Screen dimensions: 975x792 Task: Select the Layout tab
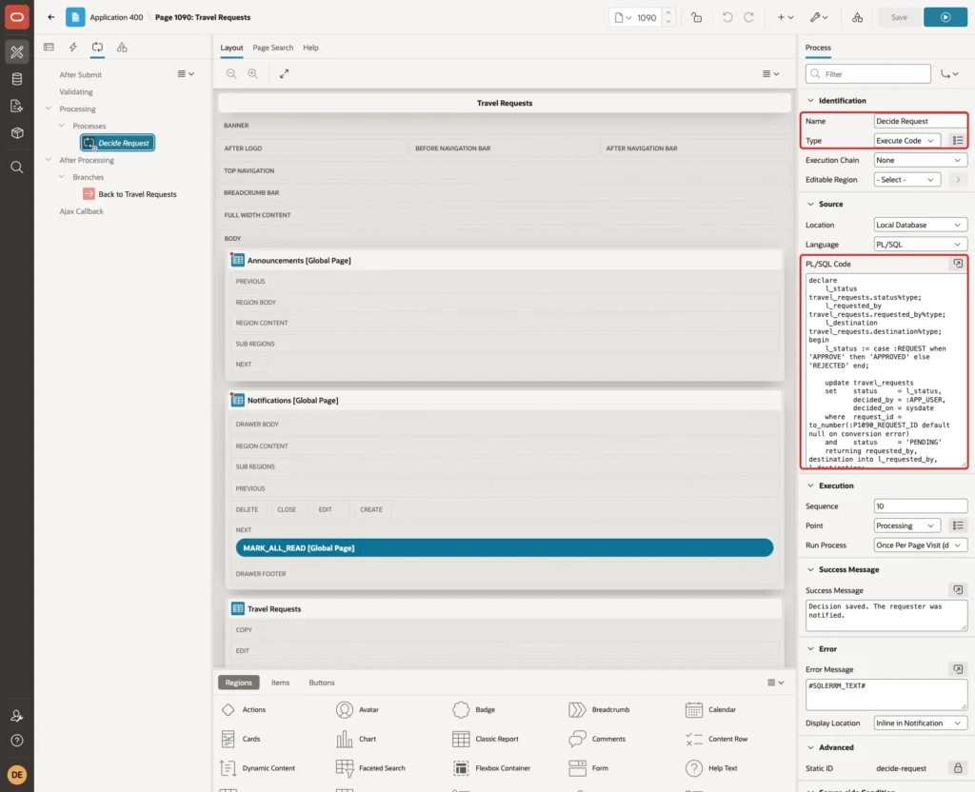(231, 48)
